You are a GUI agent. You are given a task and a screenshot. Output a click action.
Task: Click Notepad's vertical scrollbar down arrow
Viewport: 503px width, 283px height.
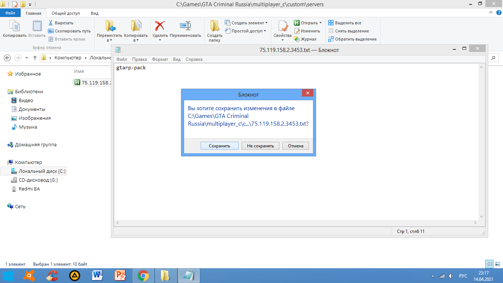click(x=482, y=217)
